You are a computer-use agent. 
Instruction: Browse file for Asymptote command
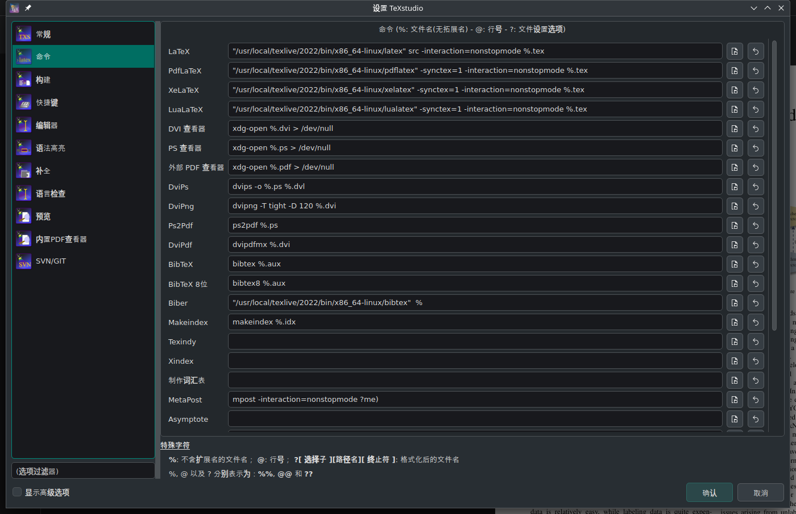[735, 419]
